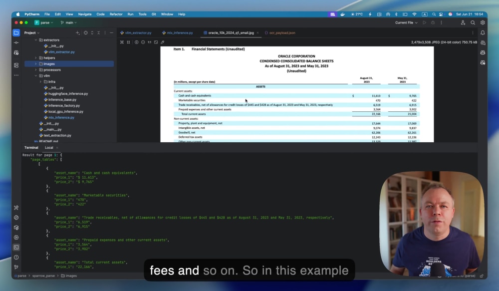Set image to actual size 1:1
Viewport: 499px width, 291px height.
(149, 42)
